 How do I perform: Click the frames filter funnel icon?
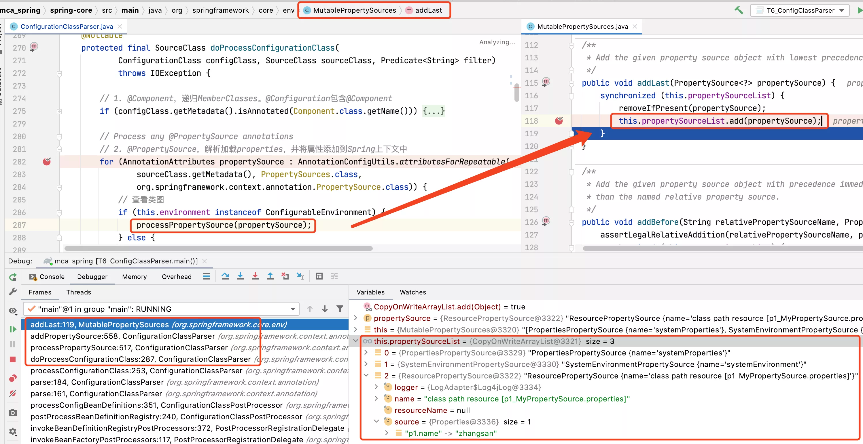(x=340, y=309)
